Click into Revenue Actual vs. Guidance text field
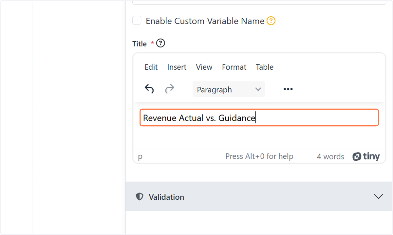The height and width of the screenshot is (235, 393). coord(259,117)
